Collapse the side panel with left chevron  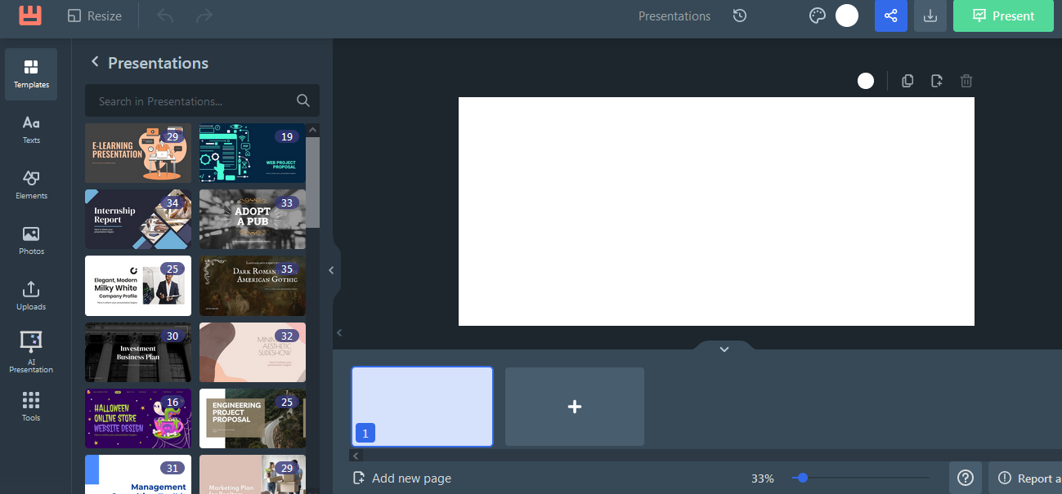[x=331, y=270]
